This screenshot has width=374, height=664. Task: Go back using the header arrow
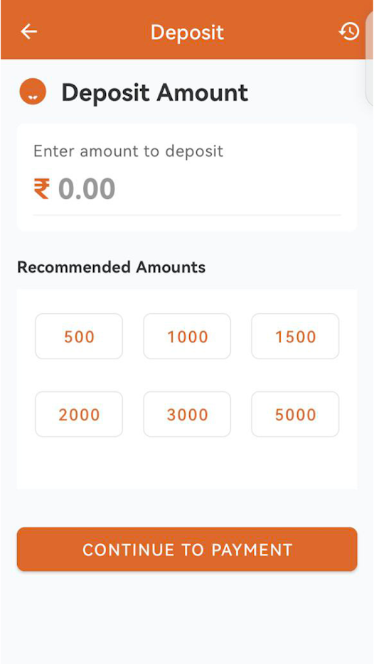[x=29, y=31]
